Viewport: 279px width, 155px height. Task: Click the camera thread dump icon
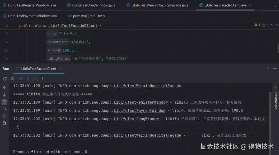pos(21,79)
